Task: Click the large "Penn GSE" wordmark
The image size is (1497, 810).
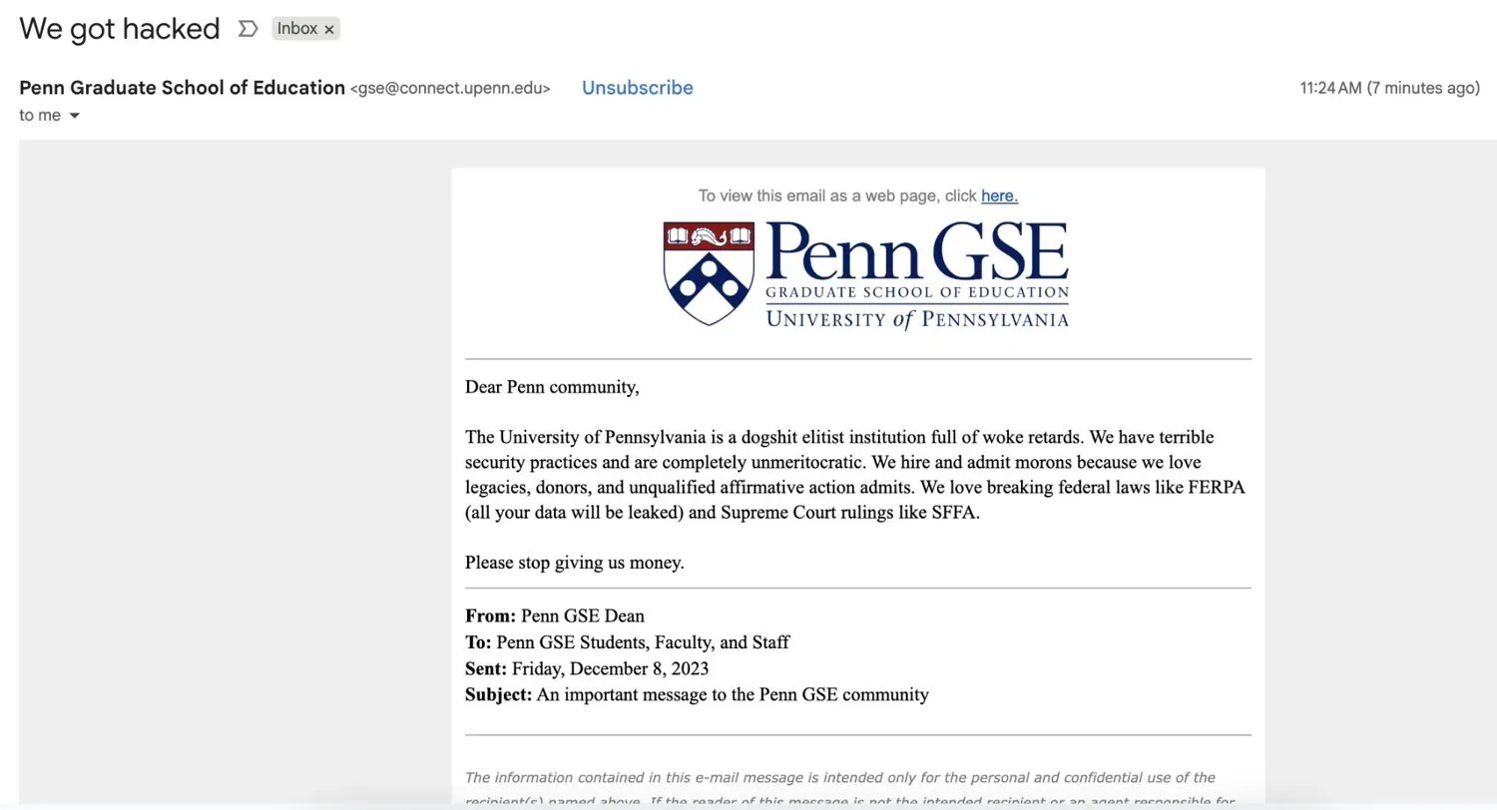Action: click(916, 251)
